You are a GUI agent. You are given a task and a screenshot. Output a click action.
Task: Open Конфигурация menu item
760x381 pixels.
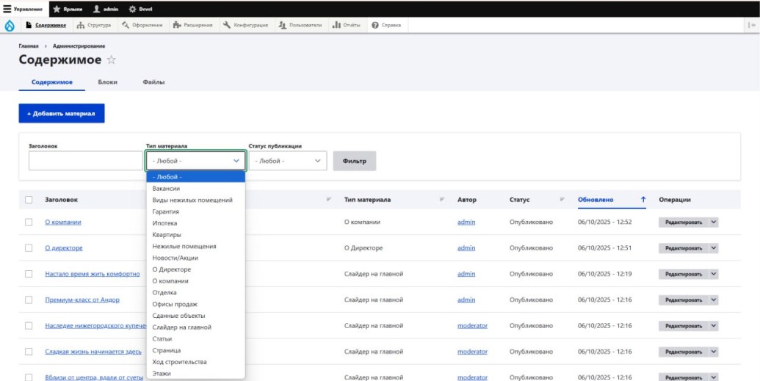(x=246, y=25)
